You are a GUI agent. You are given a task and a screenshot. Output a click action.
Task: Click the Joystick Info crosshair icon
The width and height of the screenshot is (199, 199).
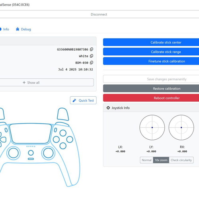coord(108,108)
